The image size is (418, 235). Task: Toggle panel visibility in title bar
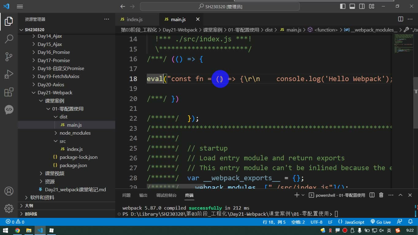(352, 6)
